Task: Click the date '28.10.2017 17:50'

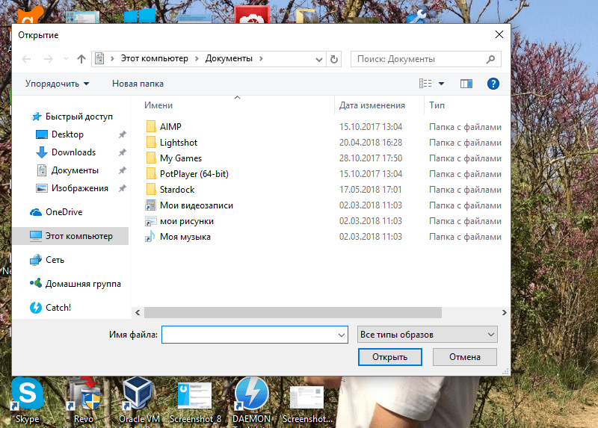Action: pos(371,158)
